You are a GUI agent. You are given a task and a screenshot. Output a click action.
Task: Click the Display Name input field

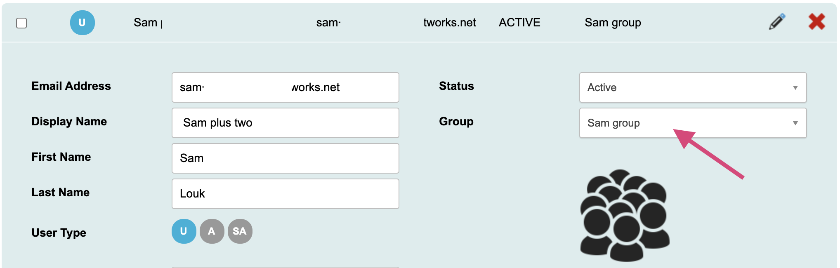click(285, 123)
